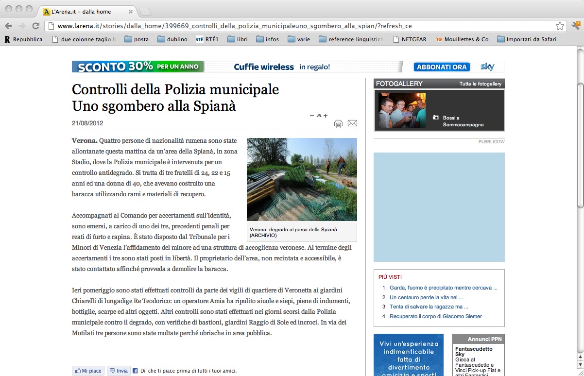The image size is (584, 376).
Task: Email the article via the envelope icon
Action: [352, 123]
